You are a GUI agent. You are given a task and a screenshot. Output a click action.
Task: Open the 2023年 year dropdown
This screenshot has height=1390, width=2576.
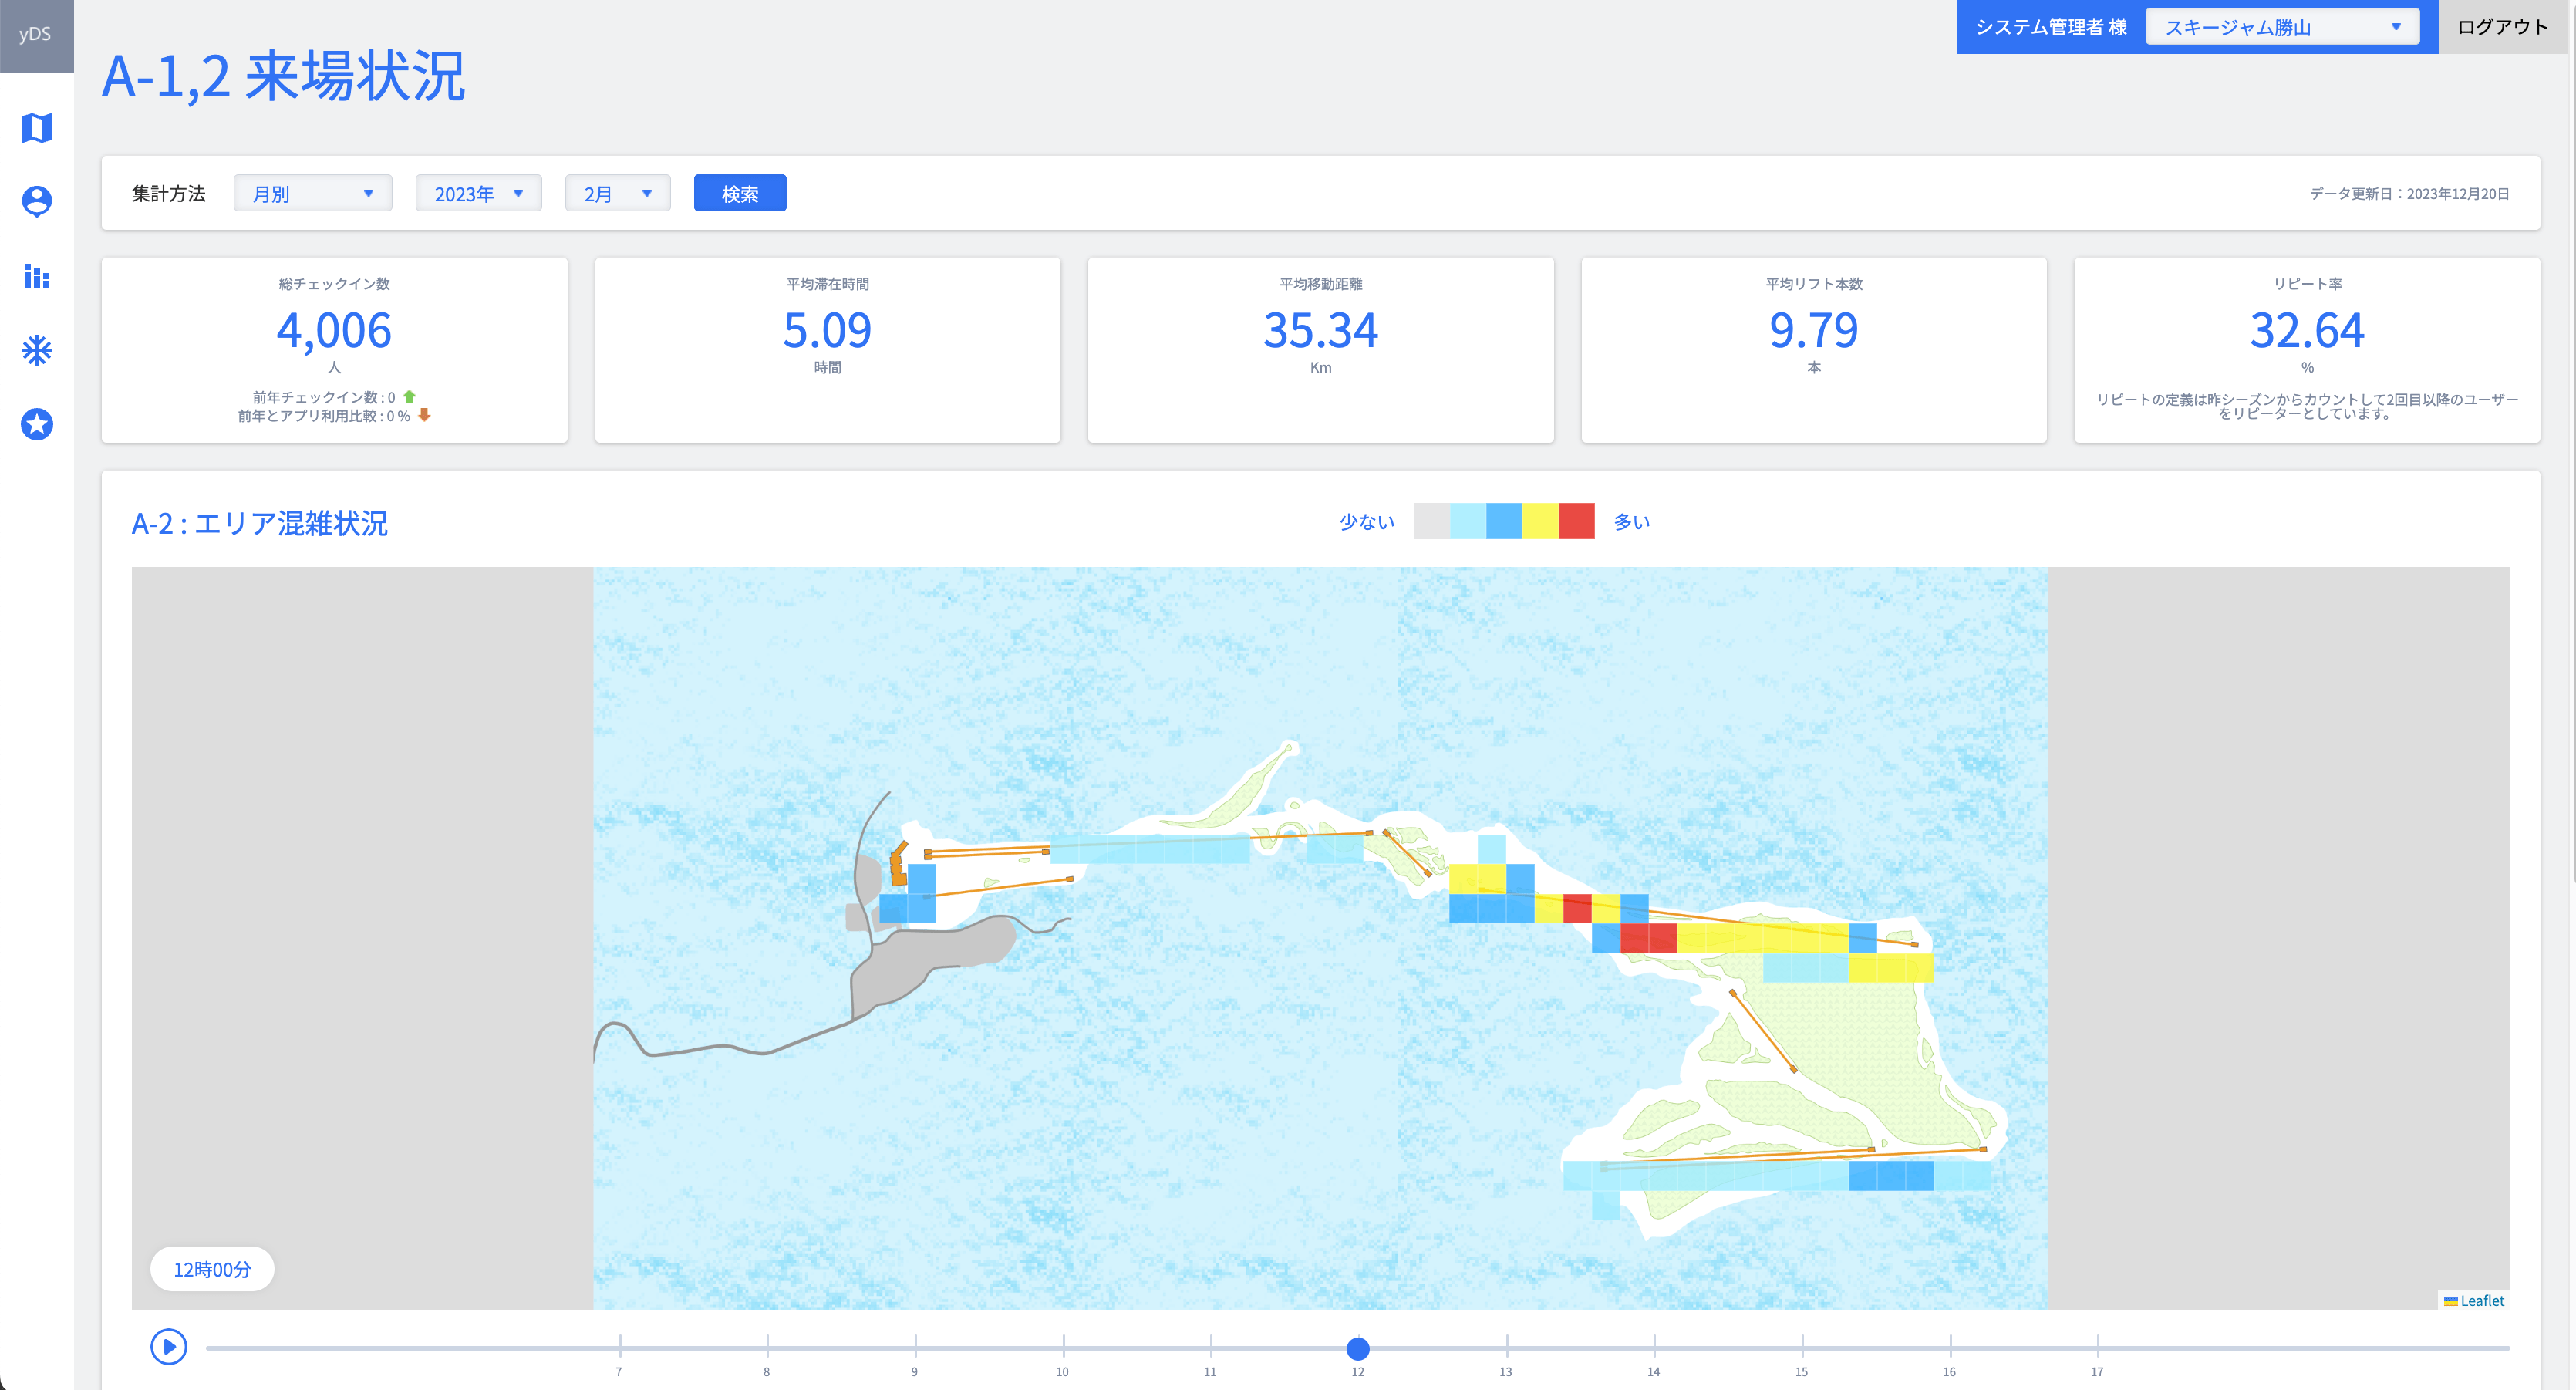pyautogui.click(x=478, y=194)
